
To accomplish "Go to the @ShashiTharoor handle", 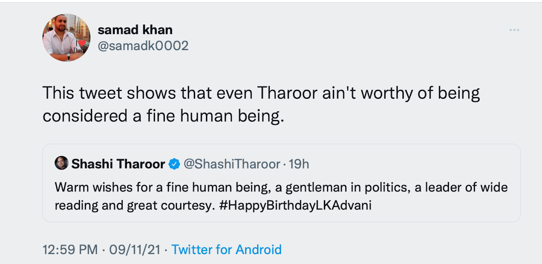I will click(231, 164).
